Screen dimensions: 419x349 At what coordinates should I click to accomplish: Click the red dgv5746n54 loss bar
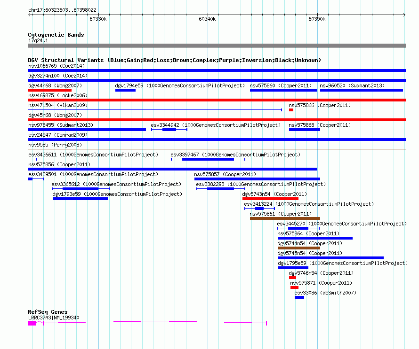292,278
